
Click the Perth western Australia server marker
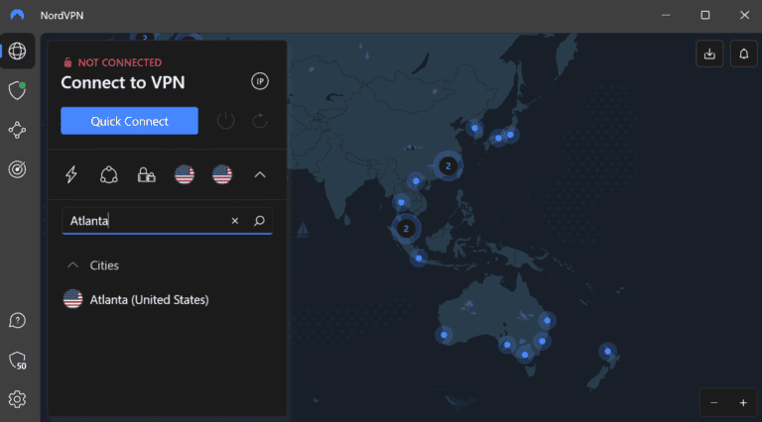[444, 335]
